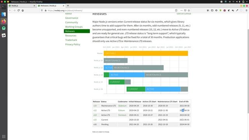The height and width of the screenshot is (140, 249).
Task: Open a new tab with plus button
Action: [x=68, y=5]
